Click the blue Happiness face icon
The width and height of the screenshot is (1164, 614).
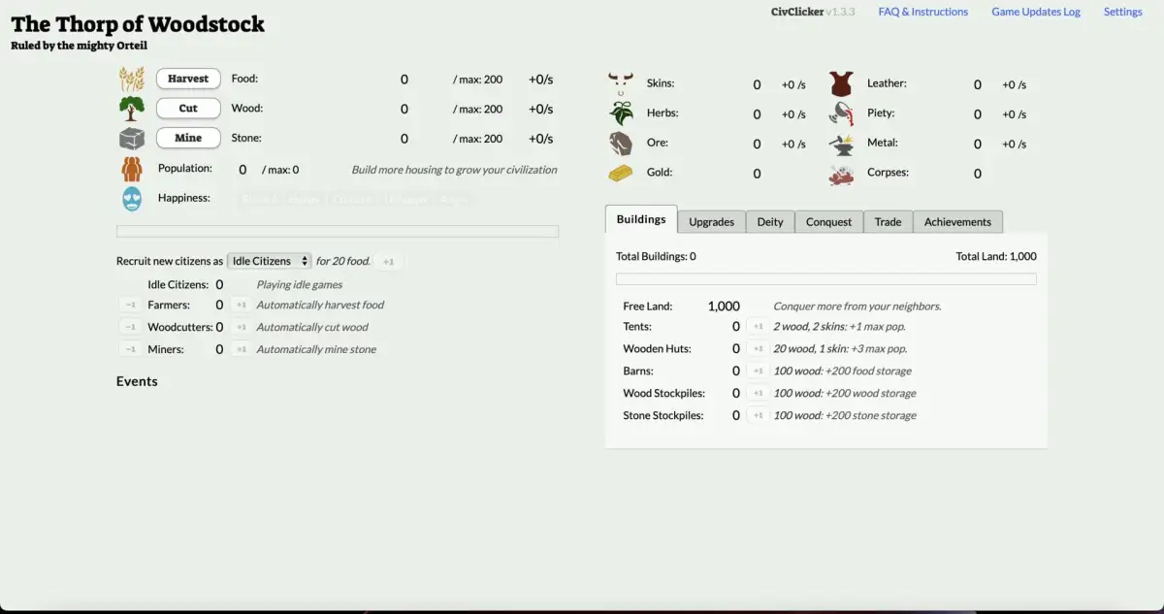coord(132,199)
